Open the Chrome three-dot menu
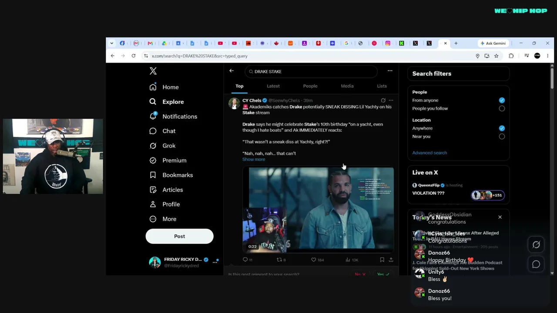The height and width of the screenshot is (313, 557). [x=547, y=56]
